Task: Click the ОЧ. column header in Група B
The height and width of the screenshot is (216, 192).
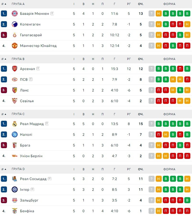Action: click(x=141, y=59)
